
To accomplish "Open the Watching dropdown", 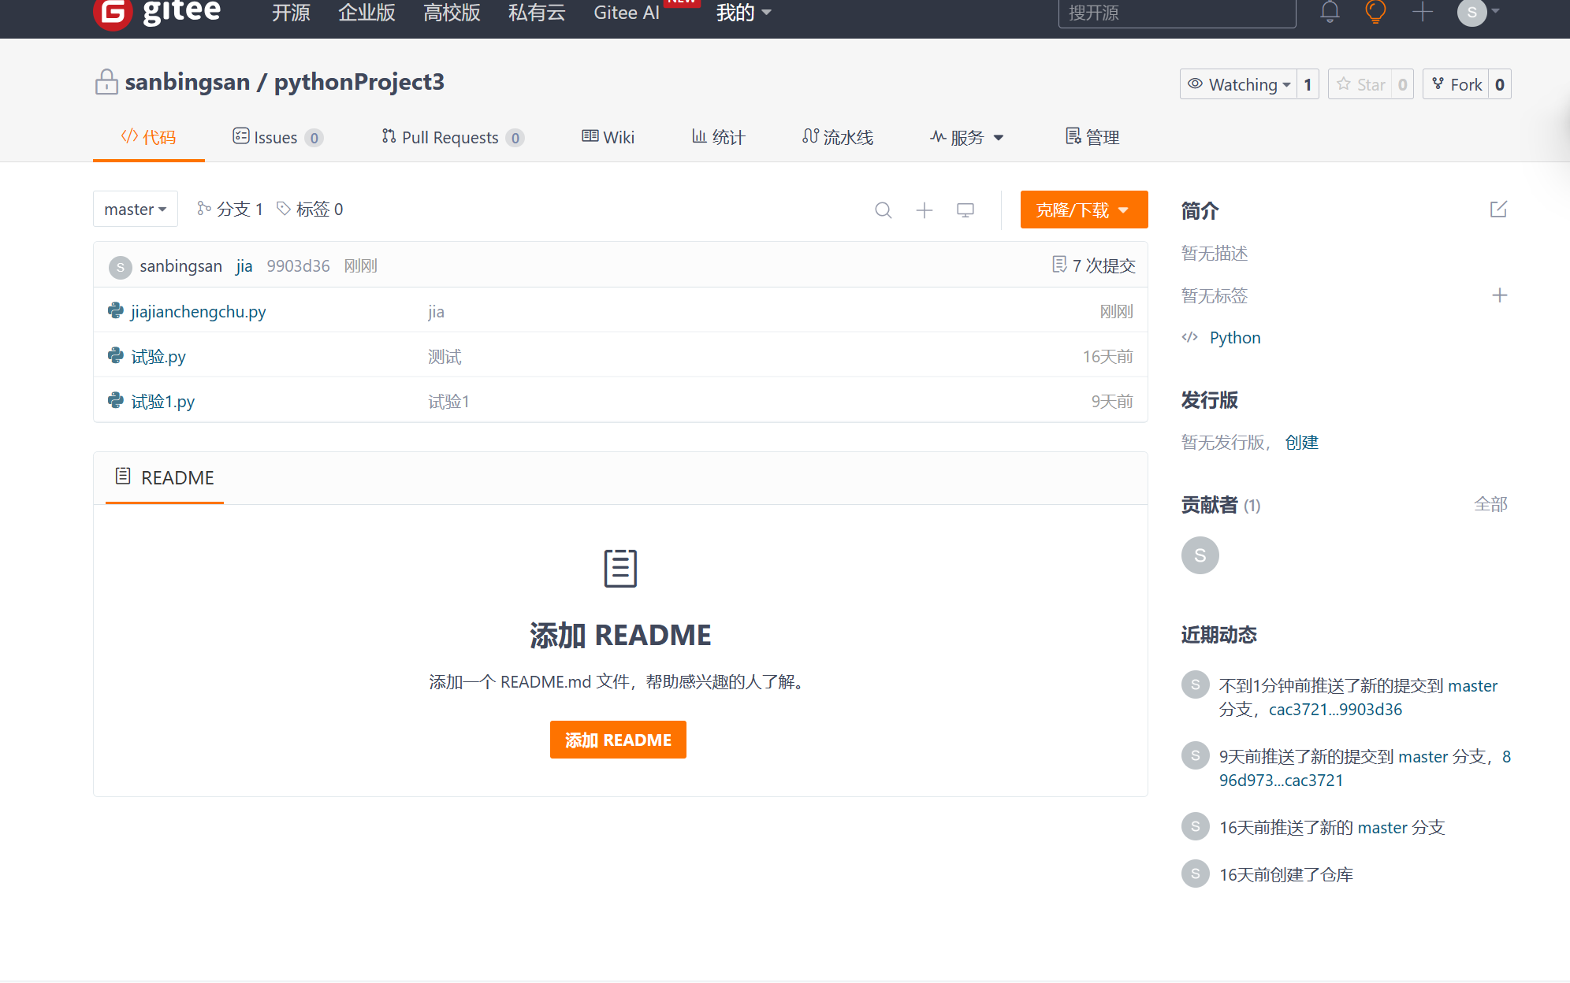I will [1238, 84].
